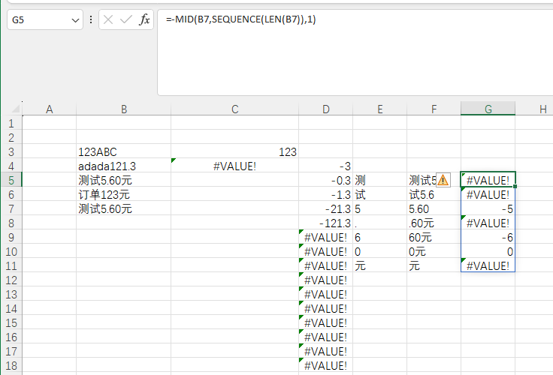
Task: Select row 5 header
Action: pos(11,180)
